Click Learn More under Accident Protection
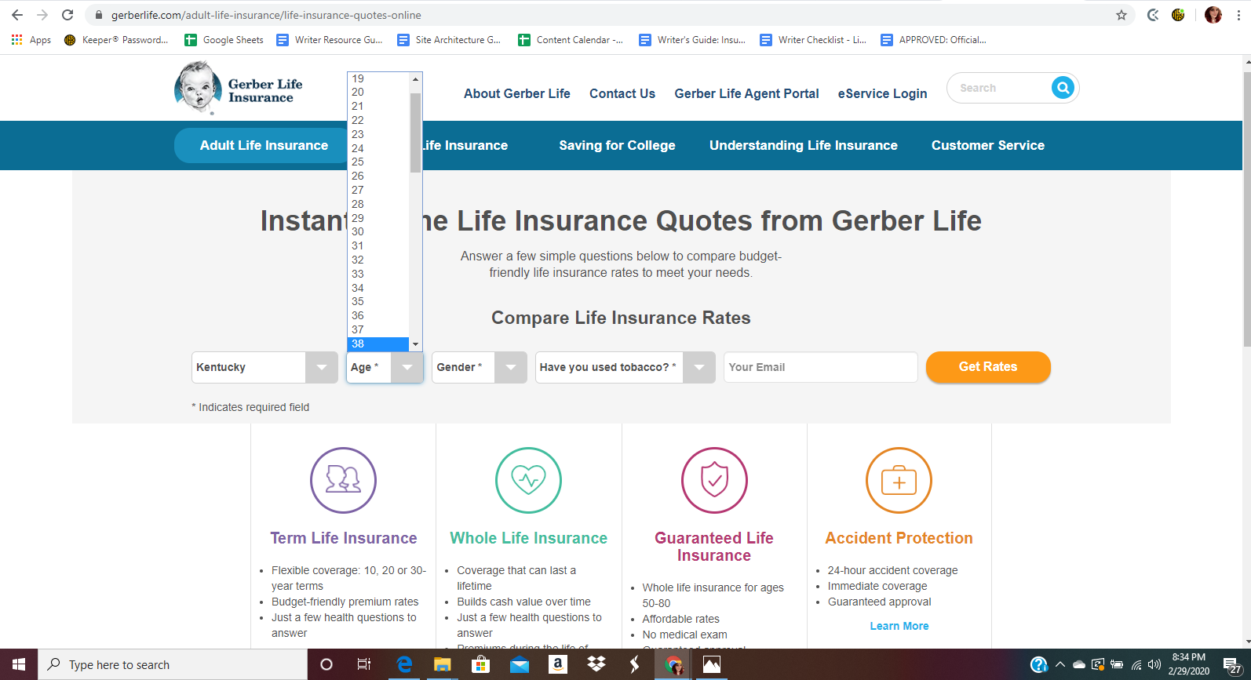Image resolution: width=1251 pixels, height=680 pixels. point(899,626)
